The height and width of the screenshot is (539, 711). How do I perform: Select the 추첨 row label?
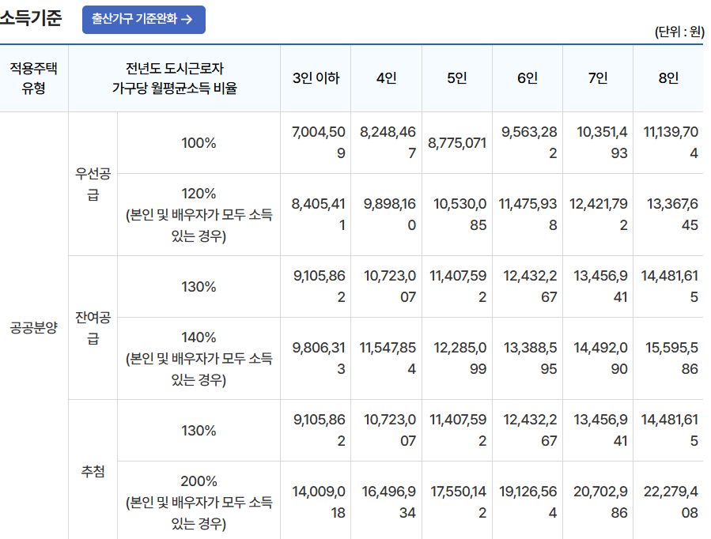93,470
